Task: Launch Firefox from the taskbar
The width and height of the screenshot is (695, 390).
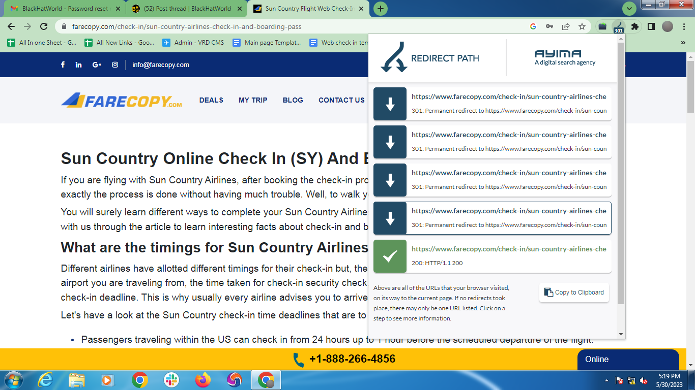Action: click(x=202, y=380)
